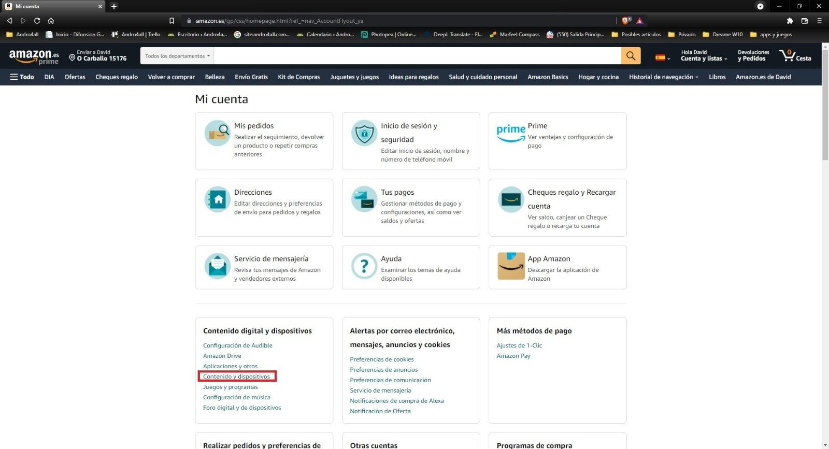The width and height of the screenshot is (829, 449).
Task: Open the browser main menu icon
Action: click(819, 21)
